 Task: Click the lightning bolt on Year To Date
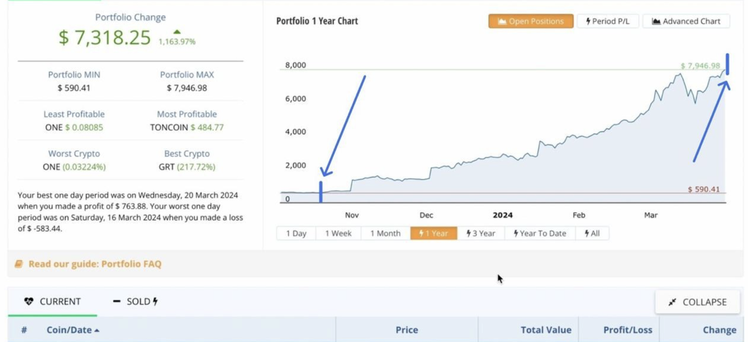pyautogui.click(x=516, y=234)
